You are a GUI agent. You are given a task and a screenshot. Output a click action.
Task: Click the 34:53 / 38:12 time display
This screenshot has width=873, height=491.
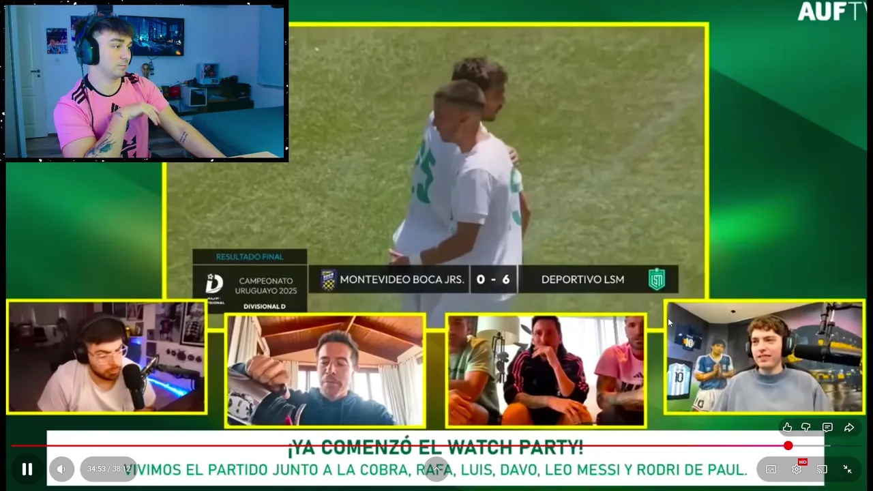[x=108, y=469]
